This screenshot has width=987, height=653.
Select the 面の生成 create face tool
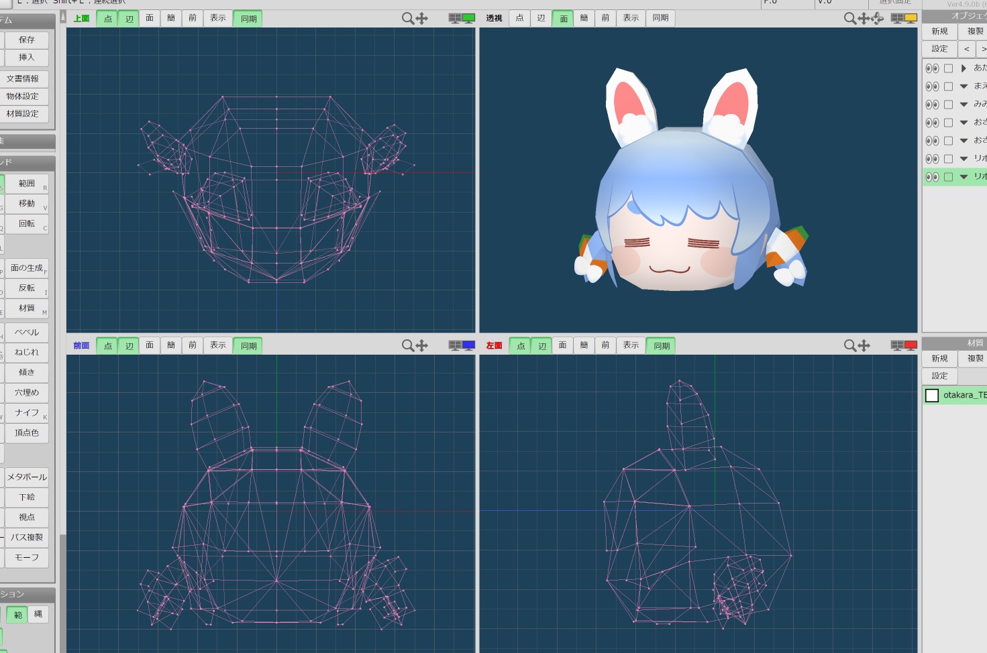pyautogui.click(x=27, y=268)
